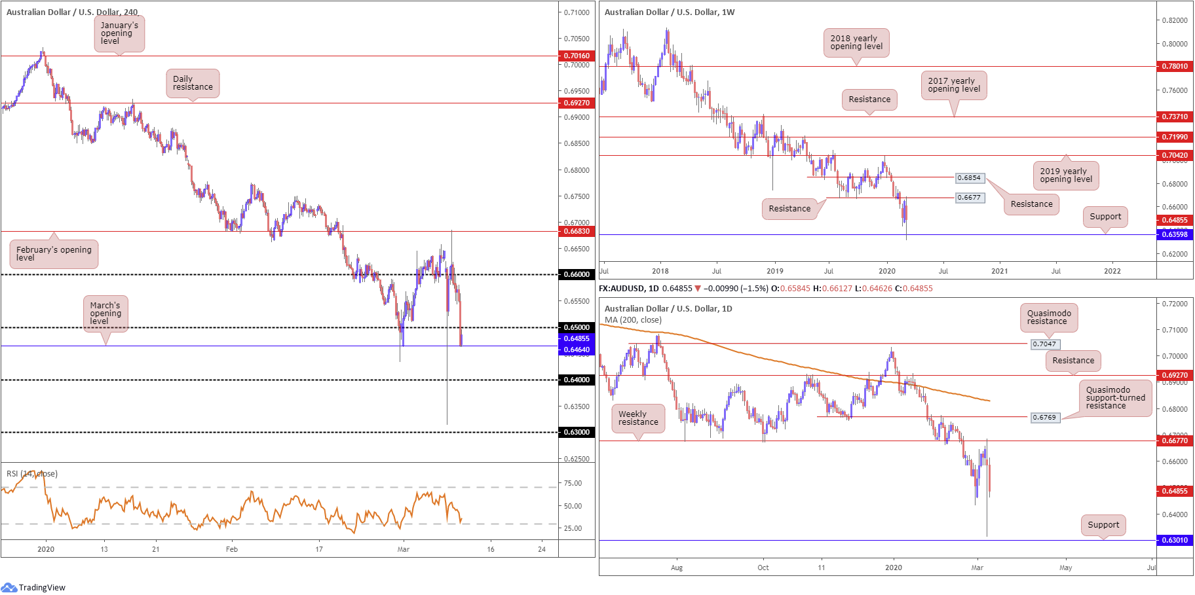Select the 0.70420 price label

pyautogui.click(x=1175, y=155)
